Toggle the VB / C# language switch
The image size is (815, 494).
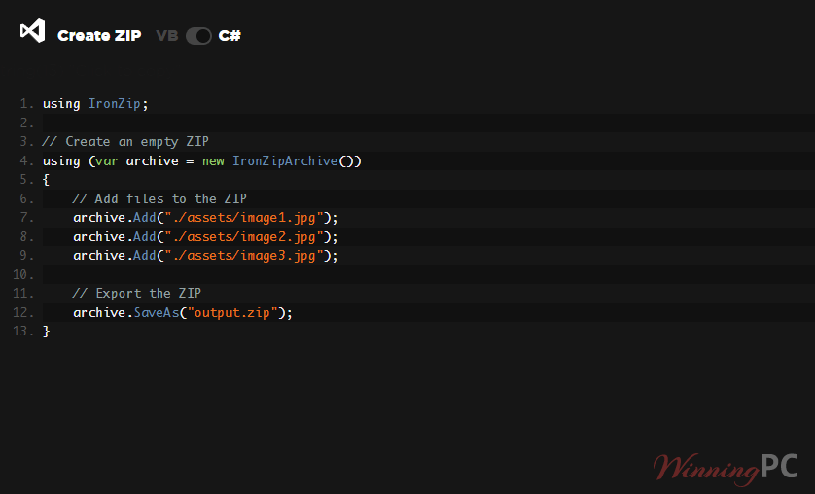coord(198,36)
